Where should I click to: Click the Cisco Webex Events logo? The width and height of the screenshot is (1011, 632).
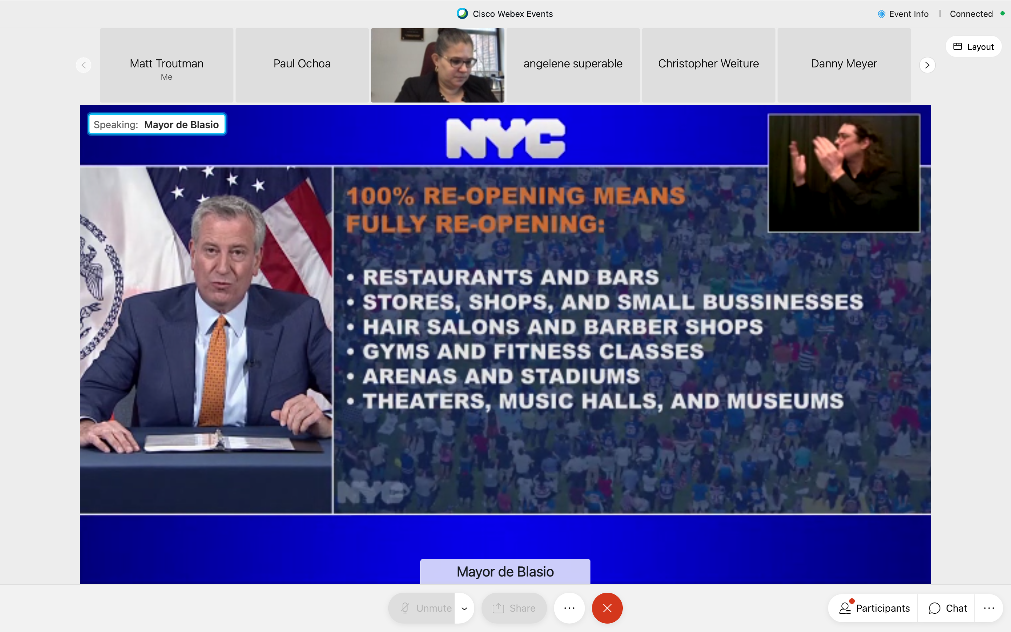click(462, 14)
